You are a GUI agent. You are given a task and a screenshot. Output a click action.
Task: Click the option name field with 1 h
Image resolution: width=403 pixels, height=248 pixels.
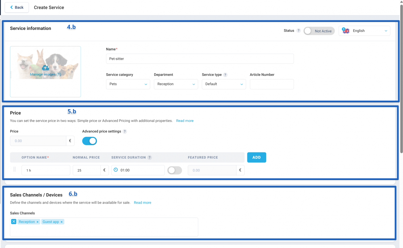[x=46, y=170]
